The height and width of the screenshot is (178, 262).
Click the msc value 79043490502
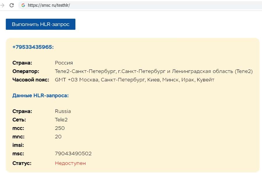point(73,153)
